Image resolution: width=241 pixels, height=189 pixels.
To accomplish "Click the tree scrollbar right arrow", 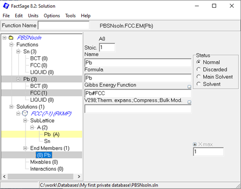I will click(79, 176).
